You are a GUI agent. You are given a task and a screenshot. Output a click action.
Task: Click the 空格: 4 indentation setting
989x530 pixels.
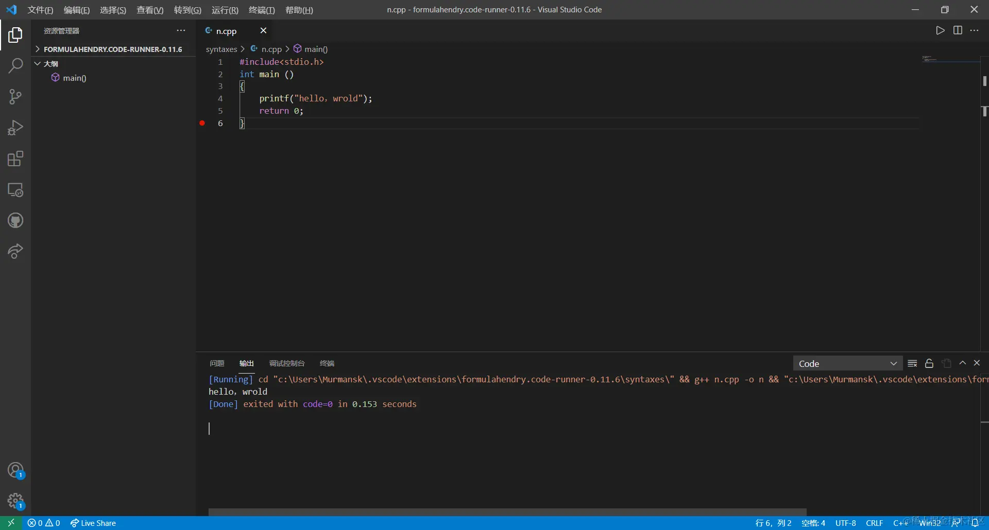coord(813,523)
